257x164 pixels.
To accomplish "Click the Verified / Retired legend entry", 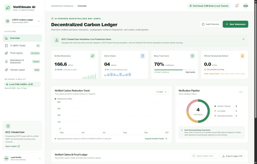I will pyautogui.click(x=226, y=106).
